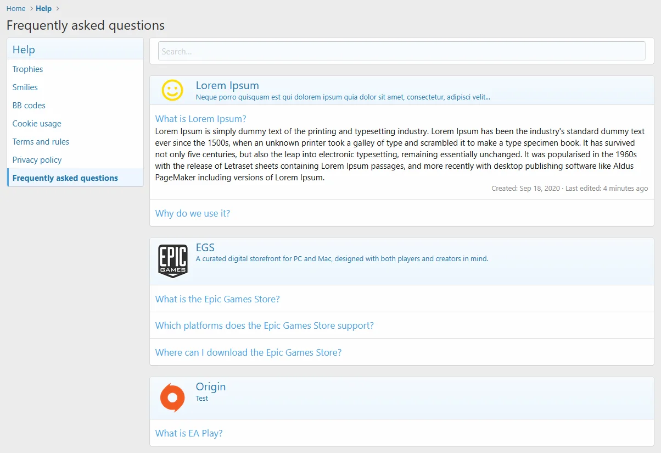The height and width of the screenshot is (453, 661).
Task: Open the Smilies help page
Action: [25, 87]
